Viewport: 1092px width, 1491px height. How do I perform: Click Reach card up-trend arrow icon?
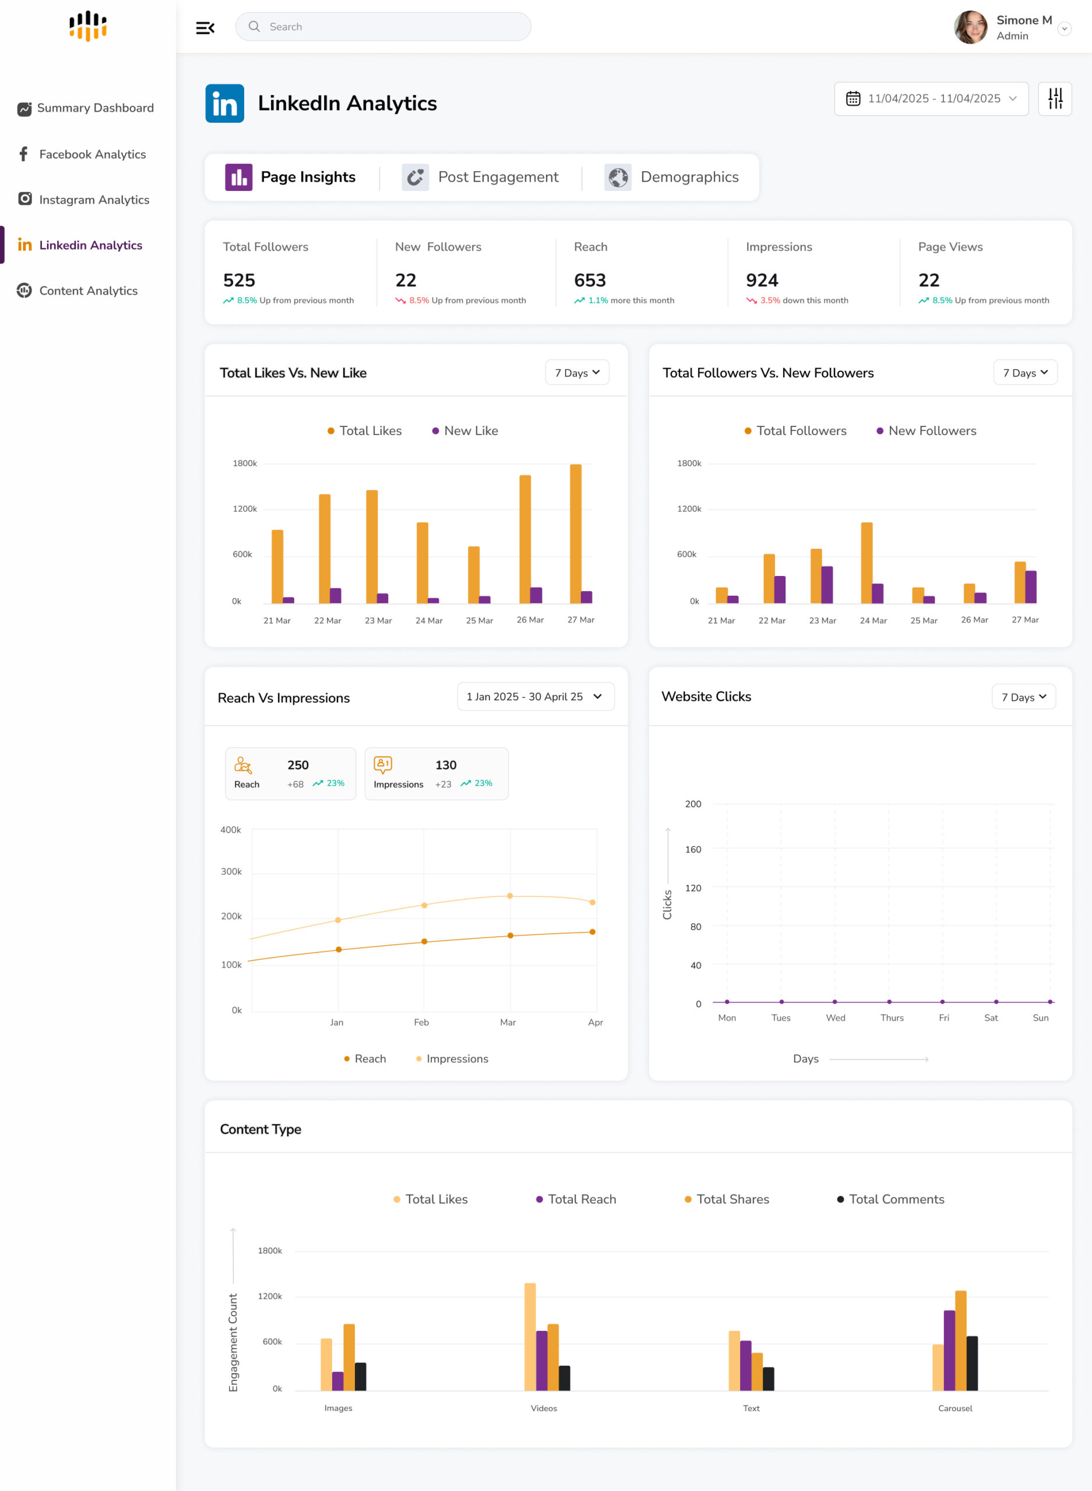coord(579,301)
